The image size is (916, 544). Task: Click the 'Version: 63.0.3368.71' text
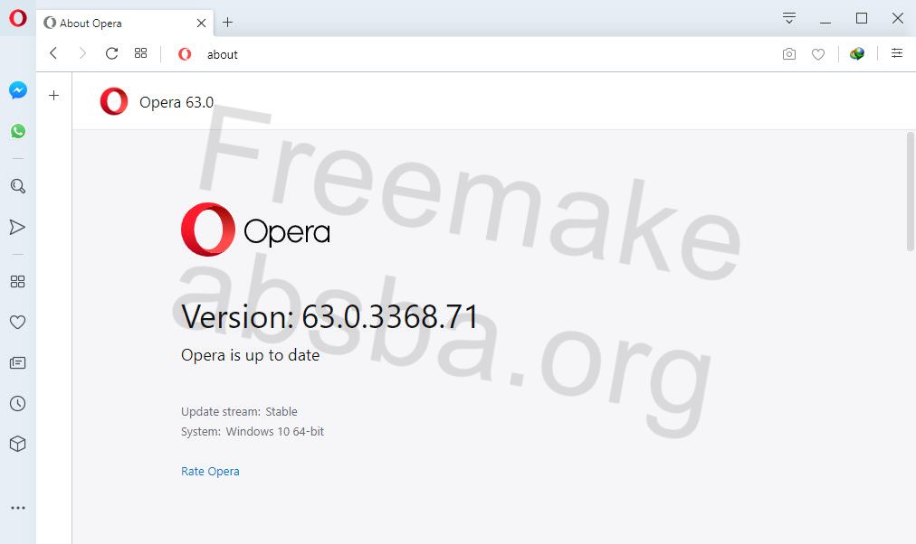pyautogui.click(x=329, y=317)
